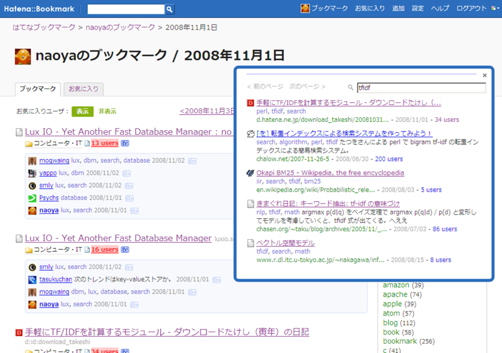
Task: Follow the naoyaのブックマーク breadcrumb link
Action: [120, 28]
